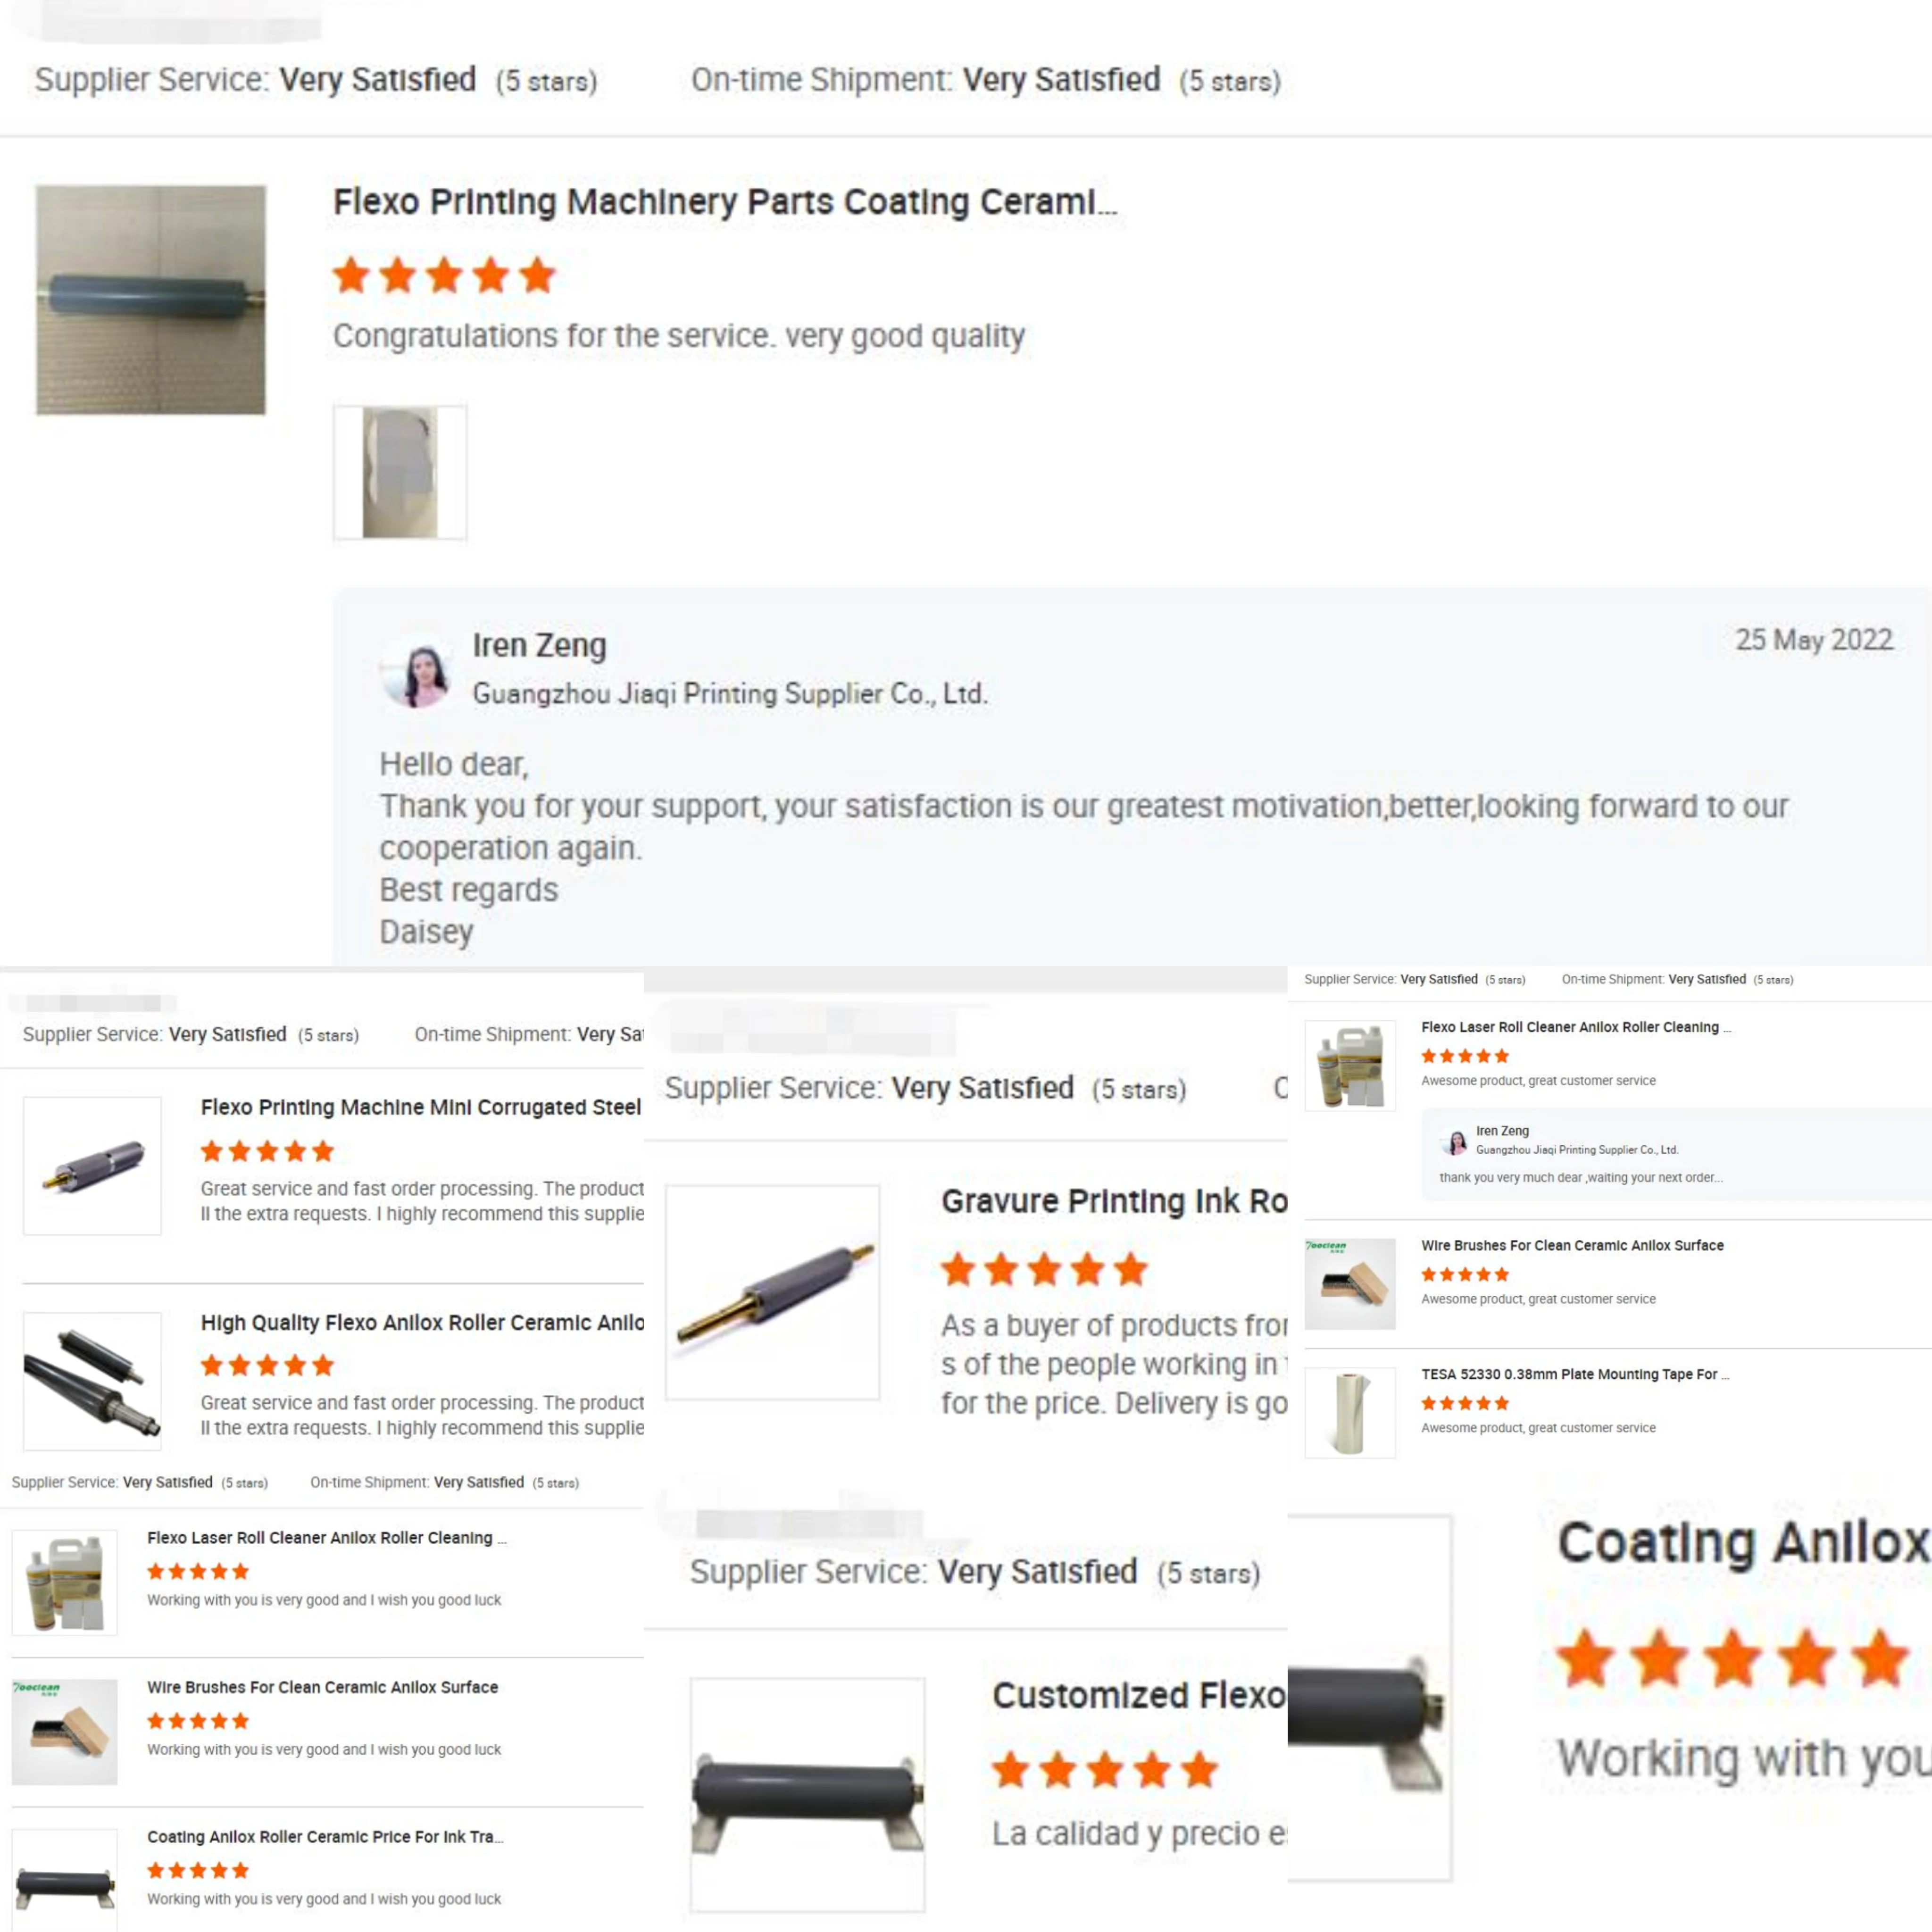Image resolution: width=1932 pixels, height=1932 pixels.
Task: Click the TESA 52330 mounting tape roll thumbnail
Action: pos(1350,1413)
